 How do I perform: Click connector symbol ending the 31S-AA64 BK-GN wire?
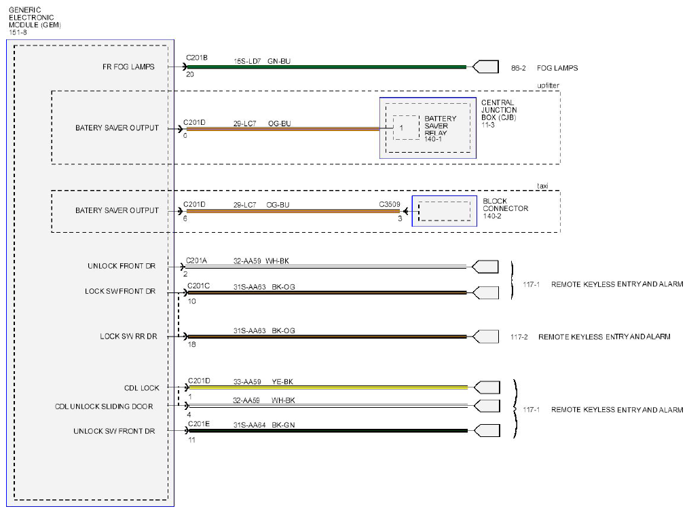(486, 431)
